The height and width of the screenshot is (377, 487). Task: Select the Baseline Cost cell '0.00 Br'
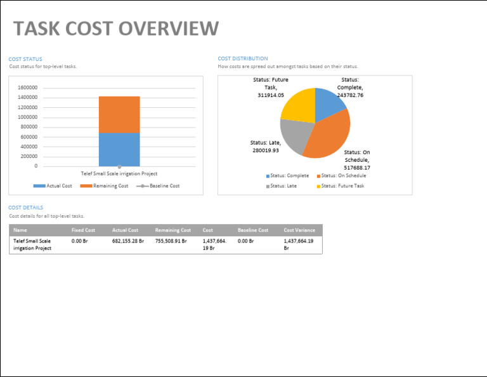click(245, 241)
